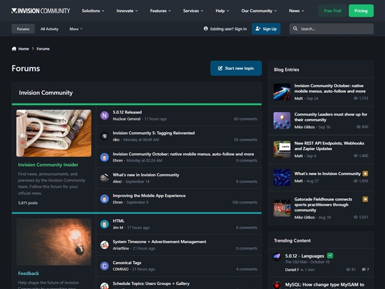Open Invision Community 5: Tagging Reinvented topic
385x289 pixels.
tap(154, 133)
